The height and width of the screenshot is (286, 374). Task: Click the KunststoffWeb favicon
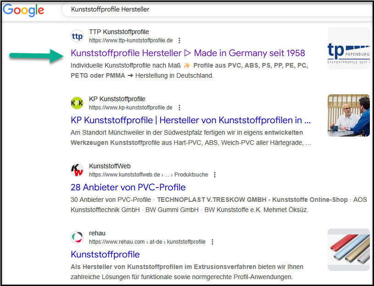coord(78,171)
